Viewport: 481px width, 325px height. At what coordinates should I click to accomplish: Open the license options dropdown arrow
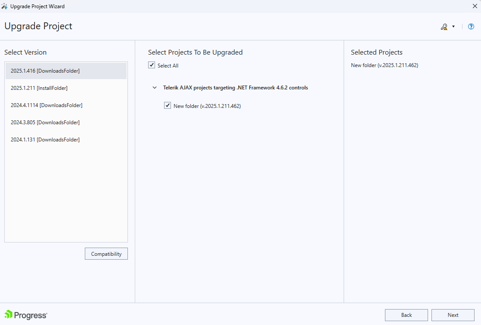click(453, 26)
